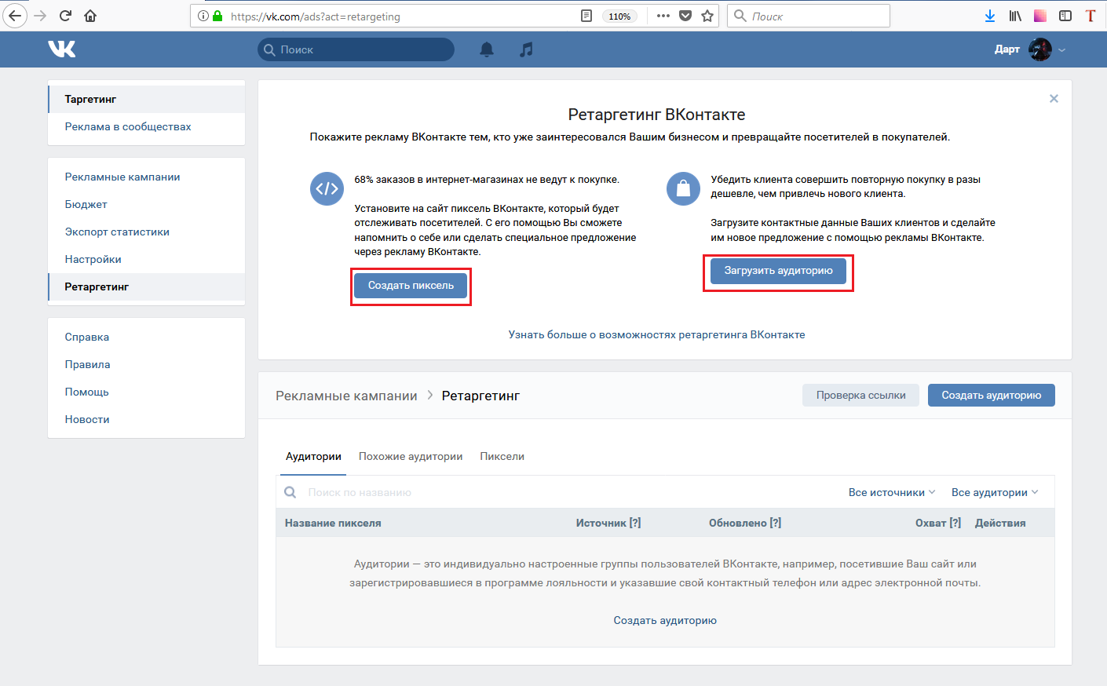Click the magnifier icon in the audience search
1107x686 pixels.
tap(290, 492)
